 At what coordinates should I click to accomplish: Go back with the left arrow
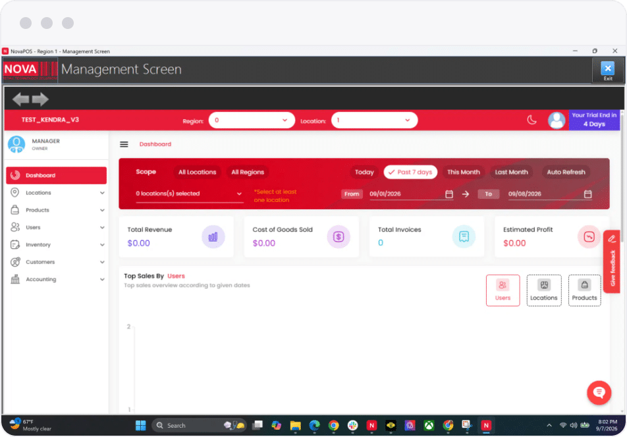tap(21, 99)
